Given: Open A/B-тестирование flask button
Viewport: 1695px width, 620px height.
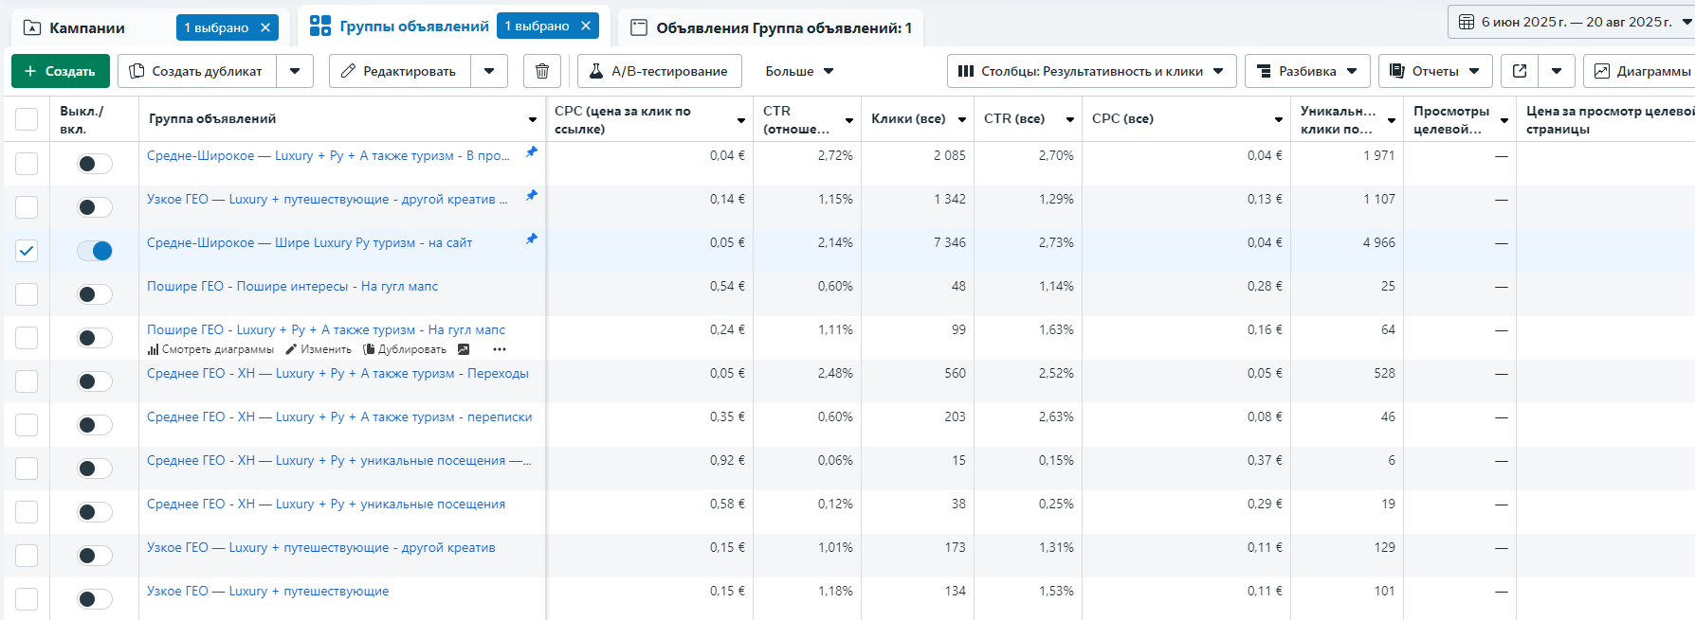Looking at the screenshot, I should point(659,71).
